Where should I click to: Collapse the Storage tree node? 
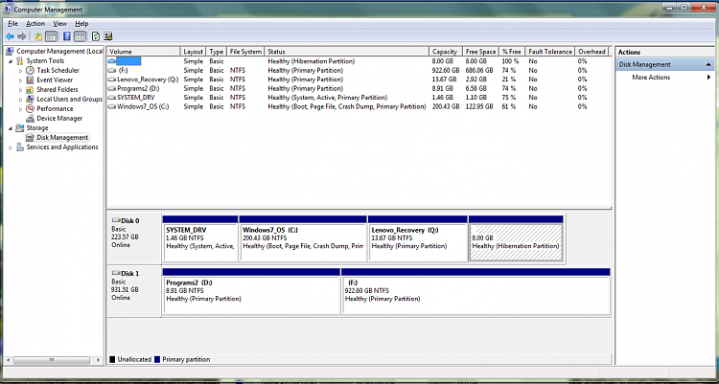pos(11,128)
